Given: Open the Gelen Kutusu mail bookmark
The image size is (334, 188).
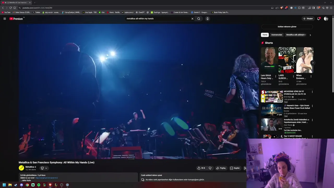Looking at the screenshot, I should (22, 12).
